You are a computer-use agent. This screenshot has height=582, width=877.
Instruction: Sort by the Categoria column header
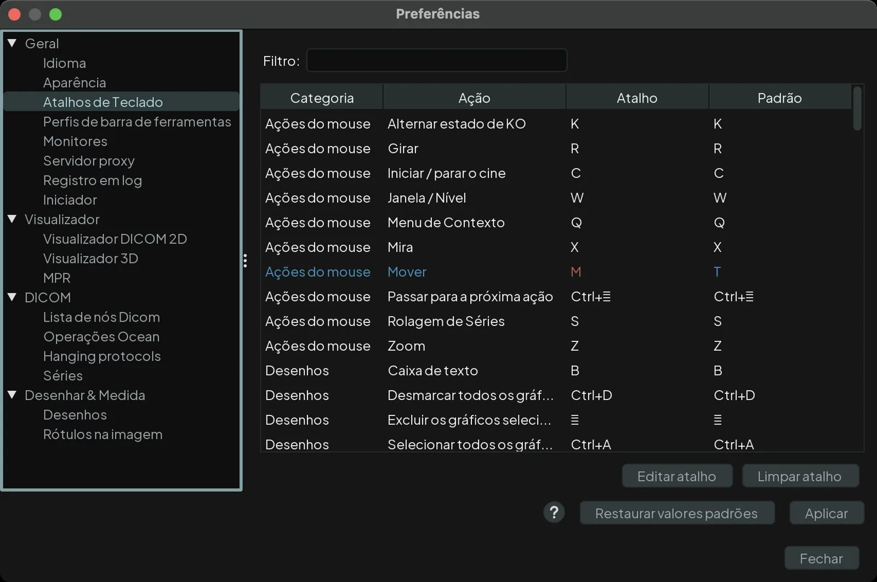[322, 98]
